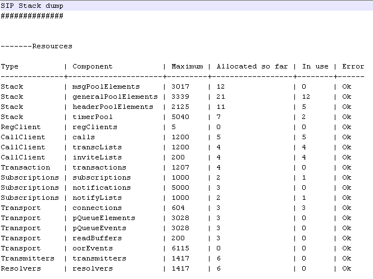Screen dimensions: 373x279
Task: Click the 'notifications' component entry
Action: [x=102, y=187]
